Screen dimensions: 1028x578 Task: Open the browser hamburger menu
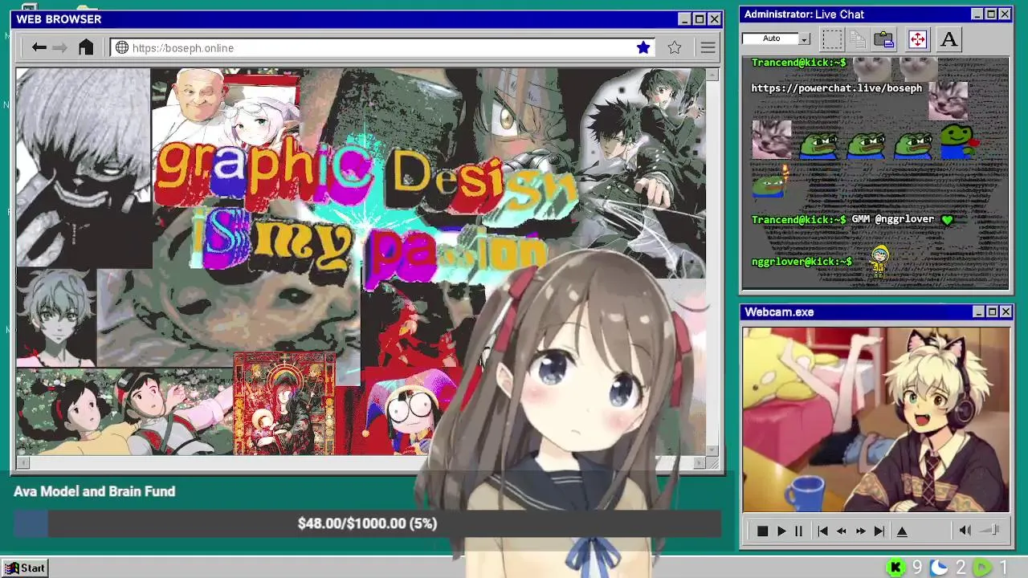[708, 47]
